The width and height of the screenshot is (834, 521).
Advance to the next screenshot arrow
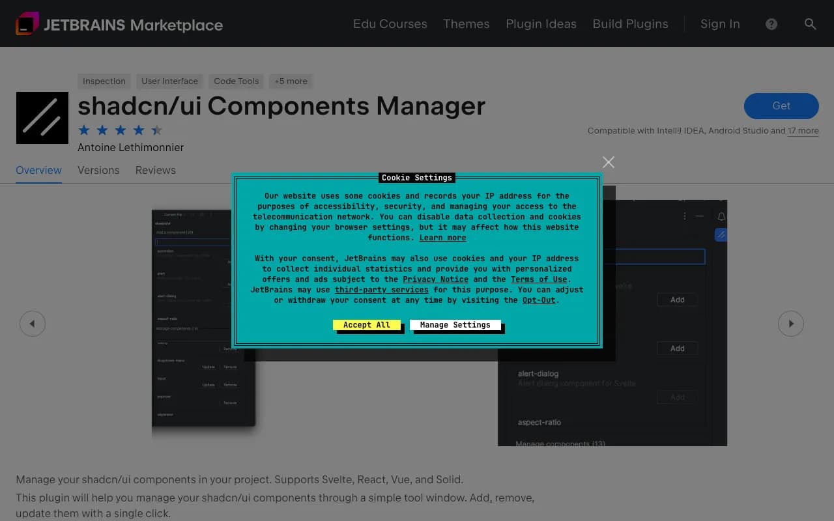point(791,323)
